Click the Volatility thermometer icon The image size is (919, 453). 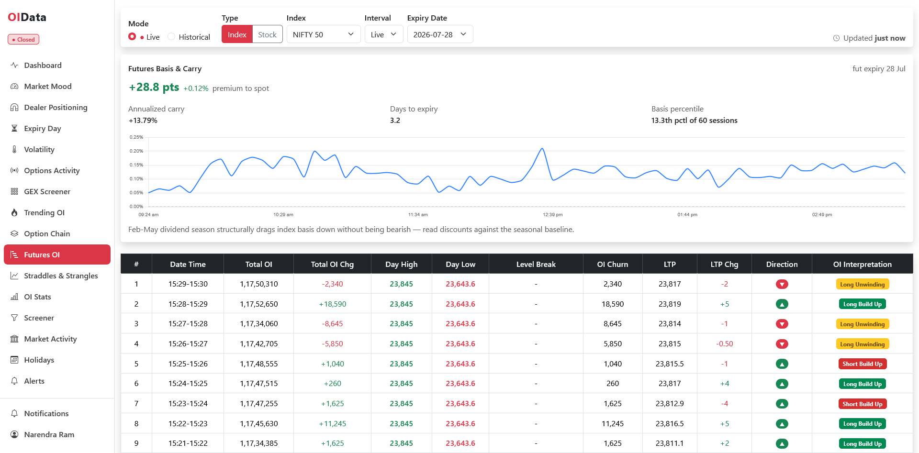(14, 149)
